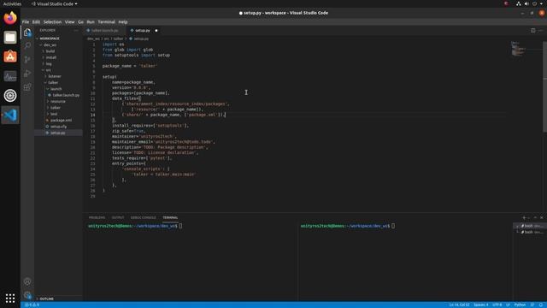Click the UTF-8 encoding status item

pos(497,305)
